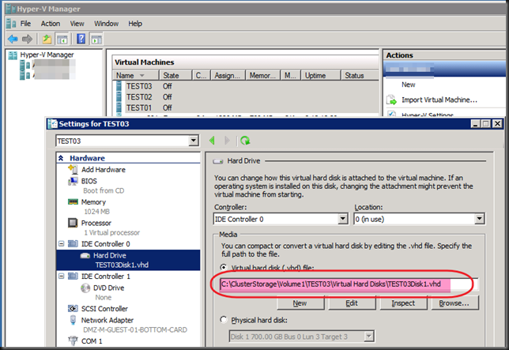Open the Help menu
The height and width of the screenshot is (350, 509).
click(x=135, y=24)
